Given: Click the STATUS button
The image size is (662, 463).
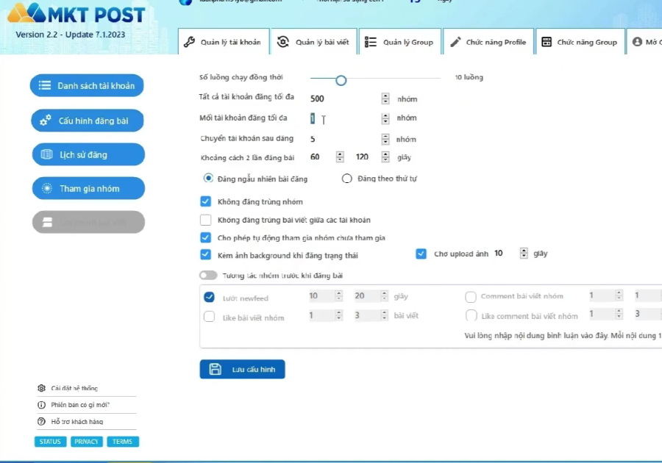Looking at the screenshot, I should 50,442.
